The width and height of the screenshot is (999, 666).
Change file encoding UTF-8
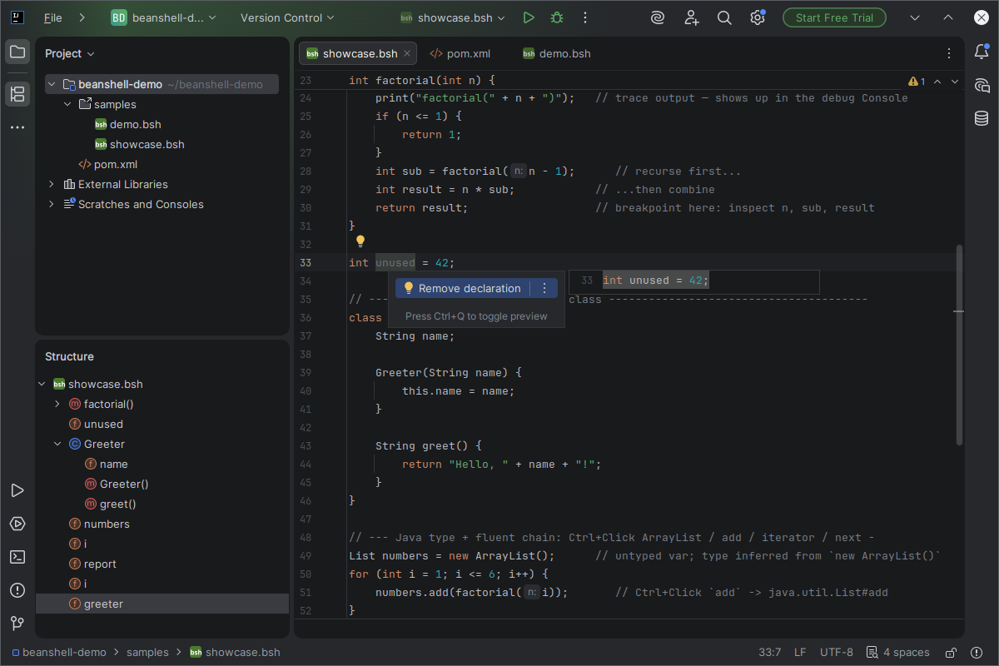point(837,653)
